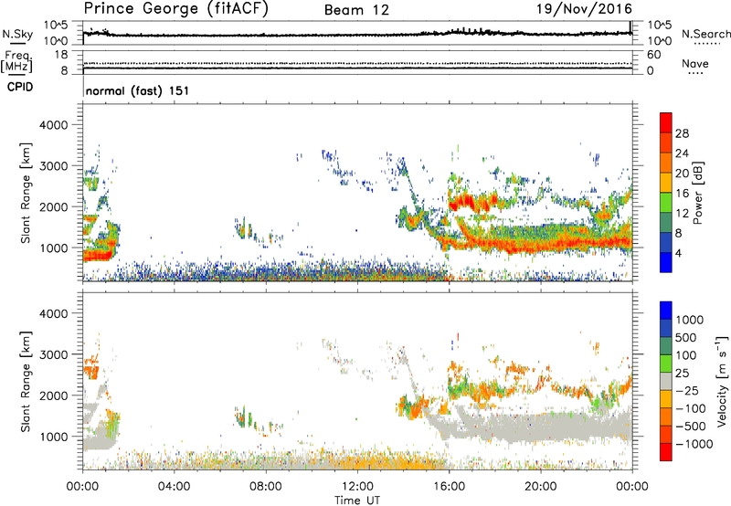Click the dotted Nave legend line sample
This screenshot has height=506, width=731.
(695, 74)
